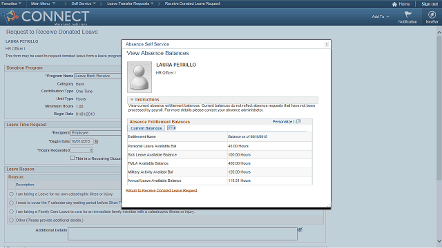442x248 pixels.
Task: Open the Program Name dropdown
Action: click(x=98, y=76)
